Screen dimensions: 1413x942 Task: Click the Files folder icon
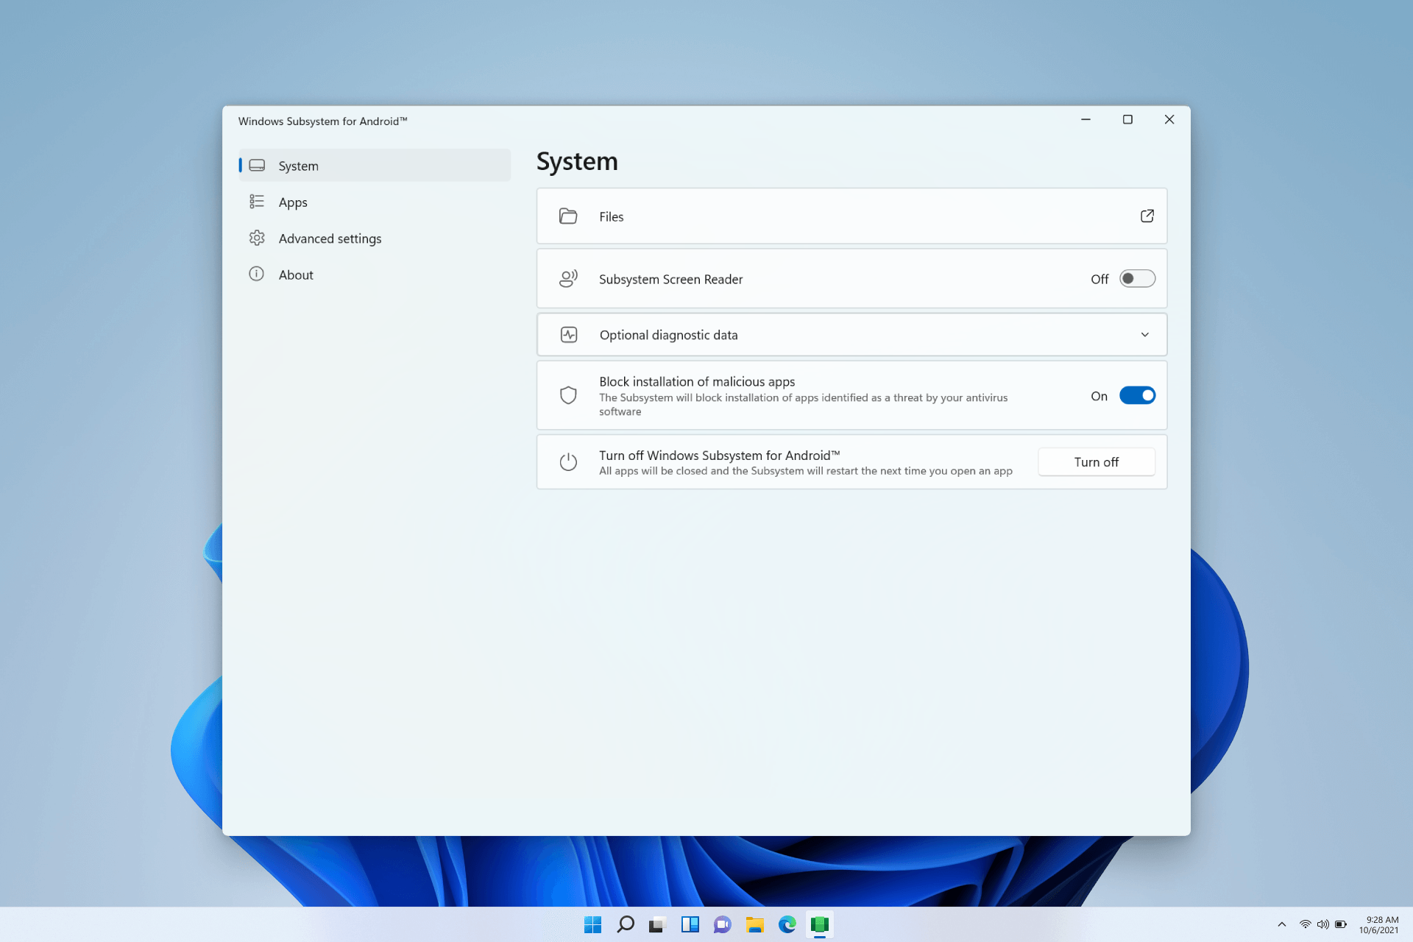pos(567,216)
